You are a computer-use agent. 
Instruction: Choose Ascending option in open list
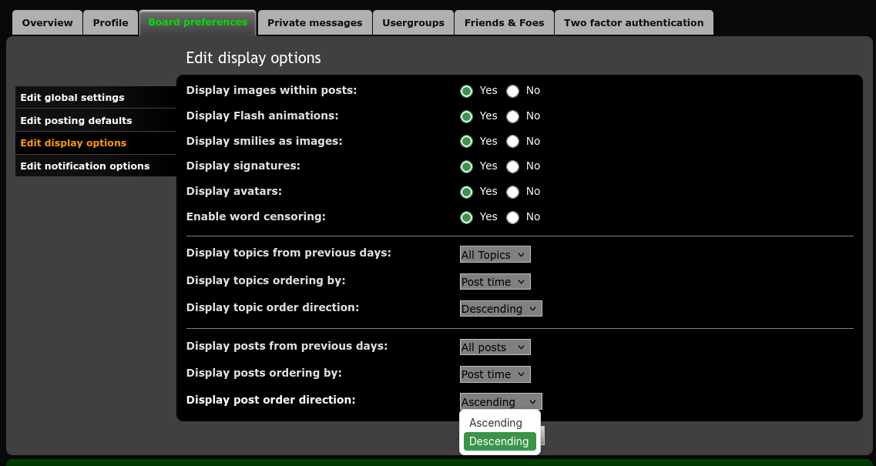(x=496, y=423)
